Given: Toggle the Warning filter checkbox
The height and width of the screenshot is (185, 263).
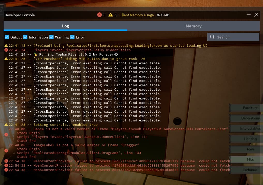Looking at the screenshot, I should point(51,37).
